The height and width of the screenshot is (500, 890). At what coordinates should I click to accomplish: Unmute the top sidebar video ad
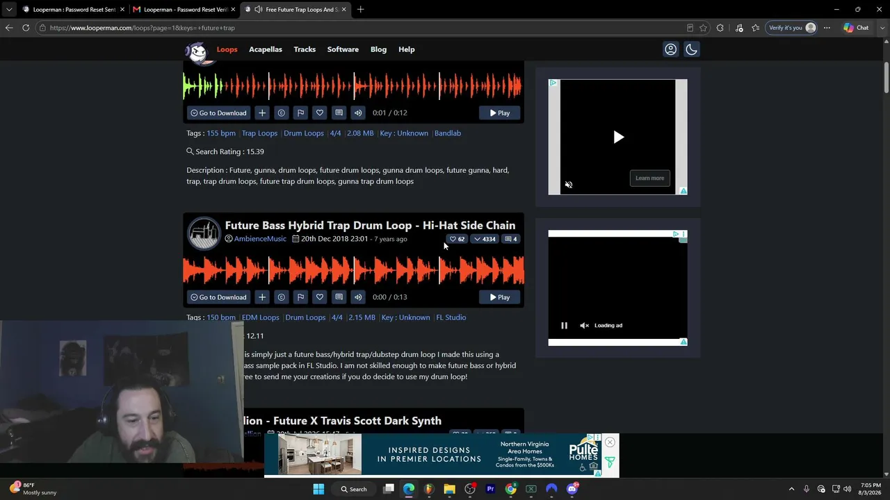pos(569,185)
